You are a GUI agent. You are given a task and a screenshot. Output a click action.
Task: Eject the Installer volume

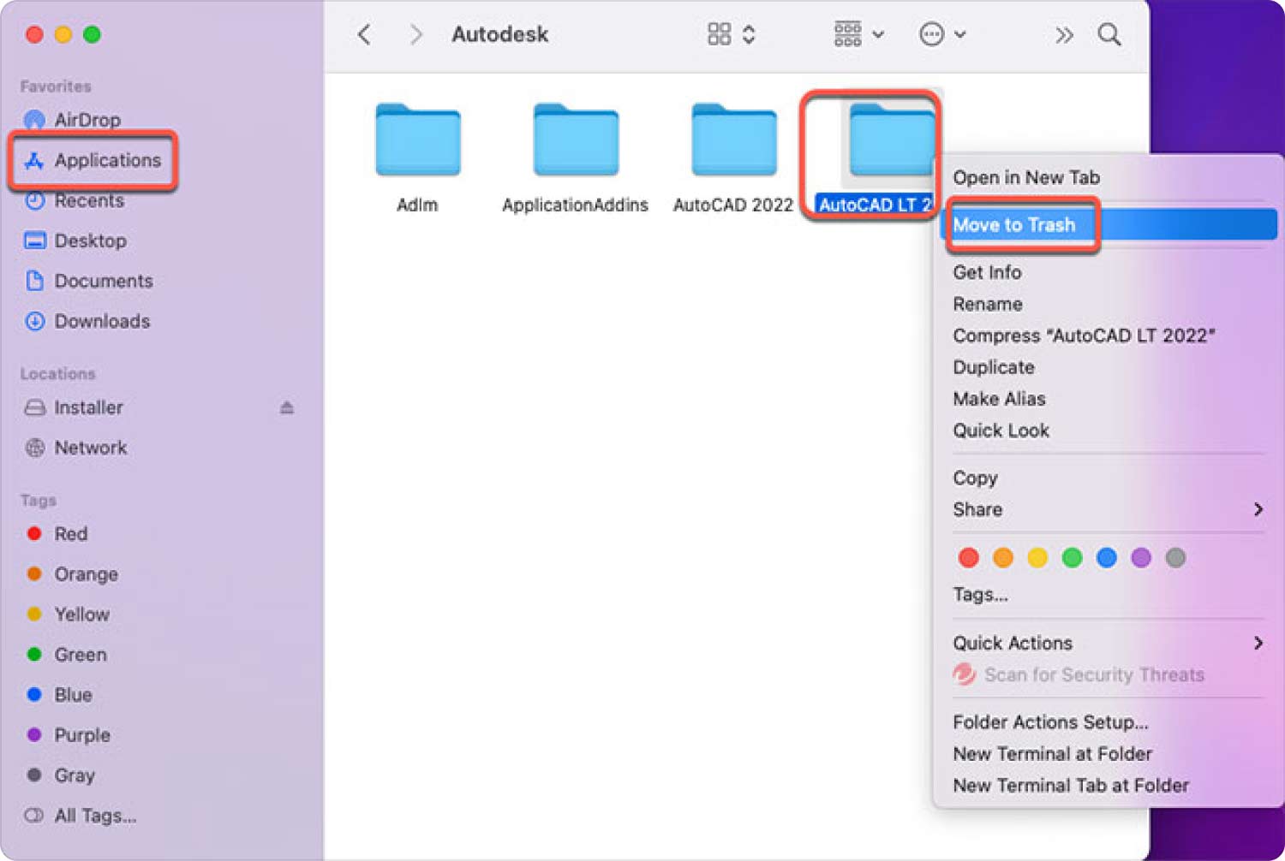tap(287, 407)
